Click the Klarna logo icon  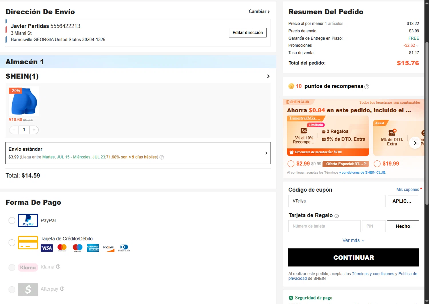point(28,267)
